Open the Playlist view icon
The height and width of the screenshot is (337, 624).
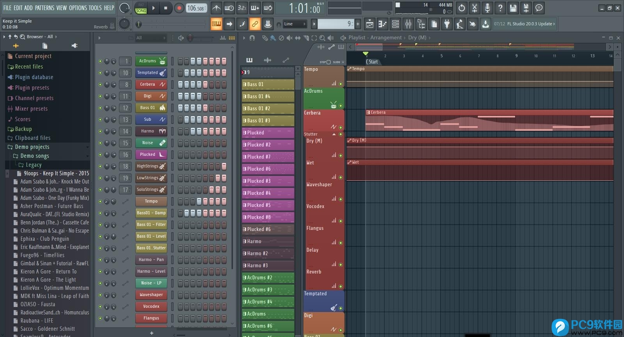[x=370, y=24]
